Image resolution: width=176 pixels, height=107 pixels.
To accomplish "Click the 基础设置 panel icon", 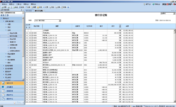I will (x=3, y=91).
